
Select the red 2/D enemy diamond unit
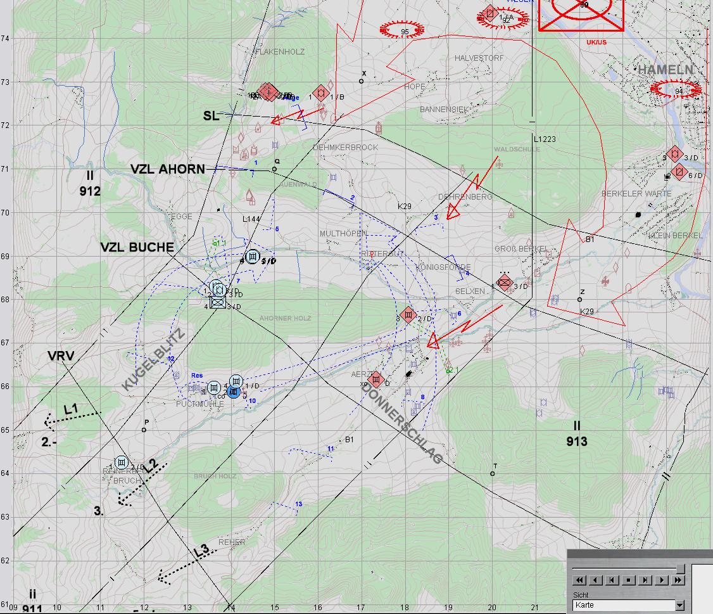[x=408, y=315]
